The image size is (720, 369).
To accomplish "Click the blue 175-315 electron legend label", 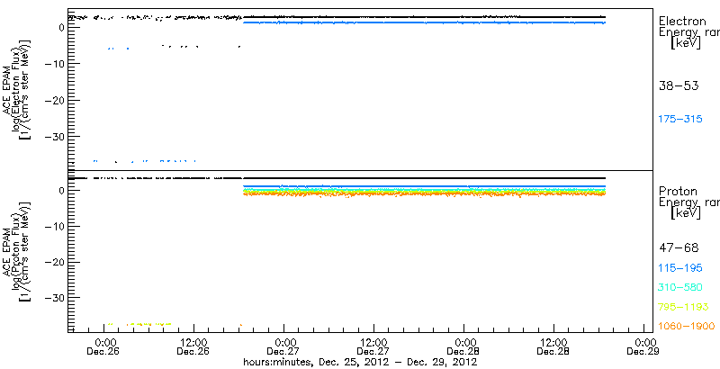I will (680, 119).
